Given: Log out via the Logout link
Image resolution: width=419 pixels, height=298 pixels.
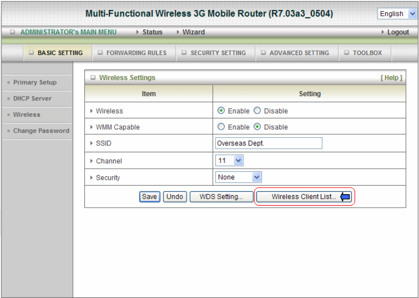Looking at the screenshot, I should coord(398,32).
